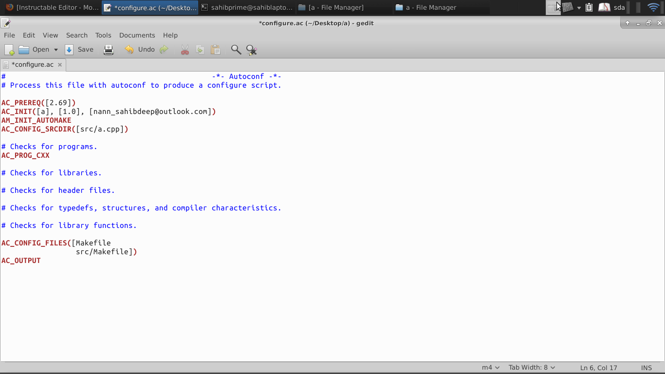The width and height of the screenshot is (665, 374).
Task: Click the typedefs, structures, compiler characteristics comment
Action: pos(141,208)
